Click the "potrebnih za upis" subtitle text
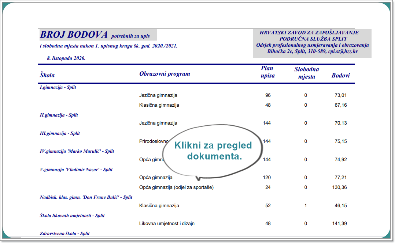Image resolution: width=395 pixels, height=243 pixels. [130, 36]
